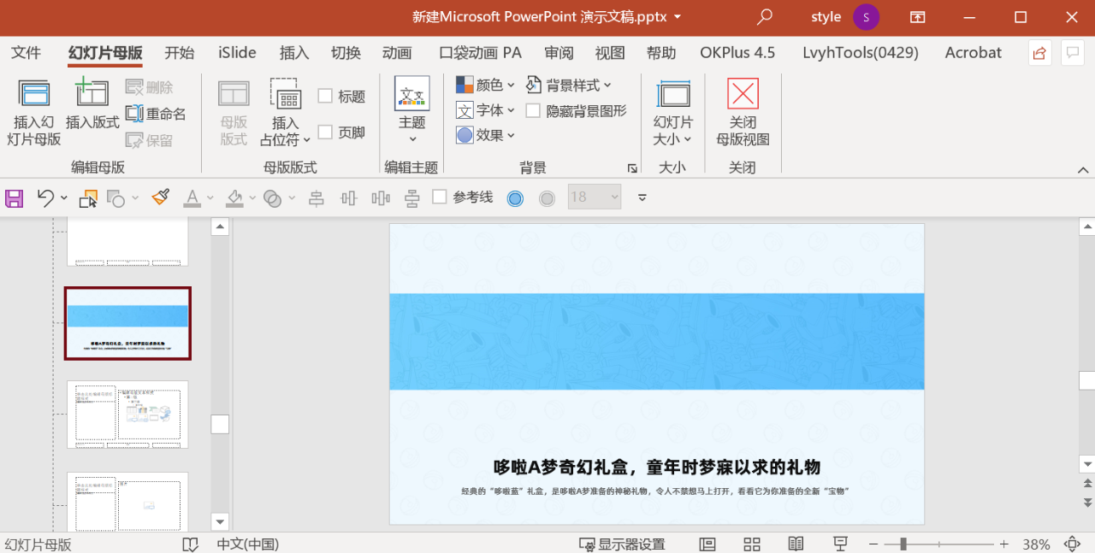This screenshot has height=553, width=1095.
Task: Open Customize Quick Access Toolbar dropdown
Action: pyautogui.click(x=642, y=198)
